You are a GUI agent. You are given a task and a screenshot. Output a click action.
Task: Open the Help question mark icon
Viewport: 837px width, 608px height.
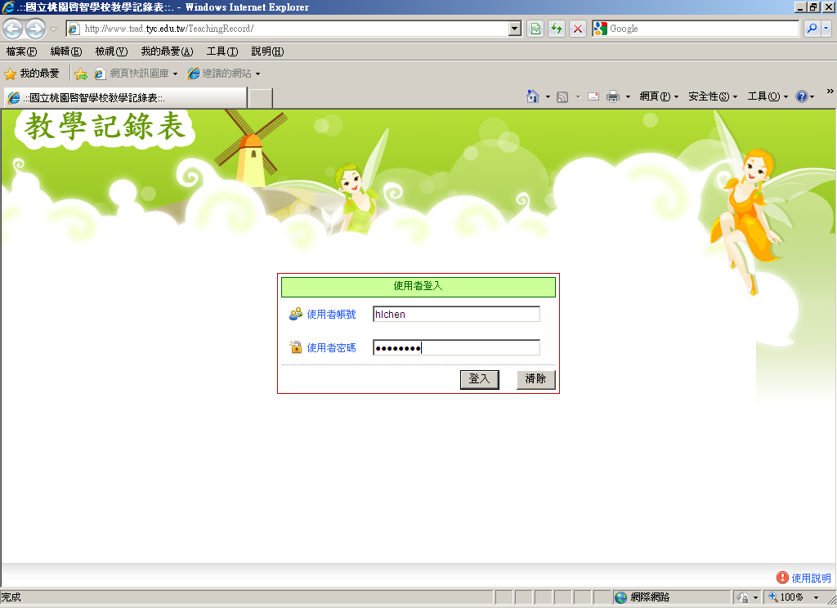tap(801, 96)
